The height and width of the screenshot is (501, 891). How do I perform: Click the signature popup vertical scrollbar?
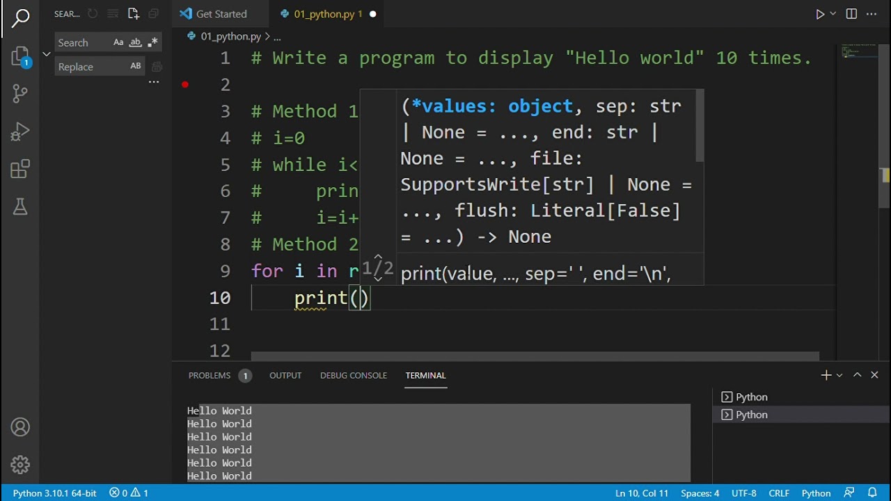click(x=700, y=125)
